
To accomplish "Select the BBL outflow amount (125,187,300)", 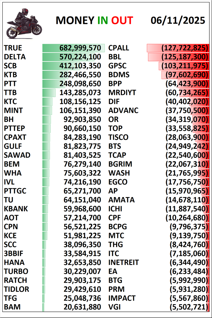I will click(x=185, y=57).
